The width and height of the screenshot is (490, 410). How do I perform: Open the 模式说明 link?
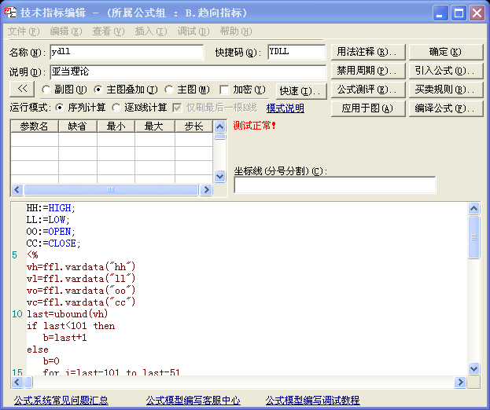285,108
